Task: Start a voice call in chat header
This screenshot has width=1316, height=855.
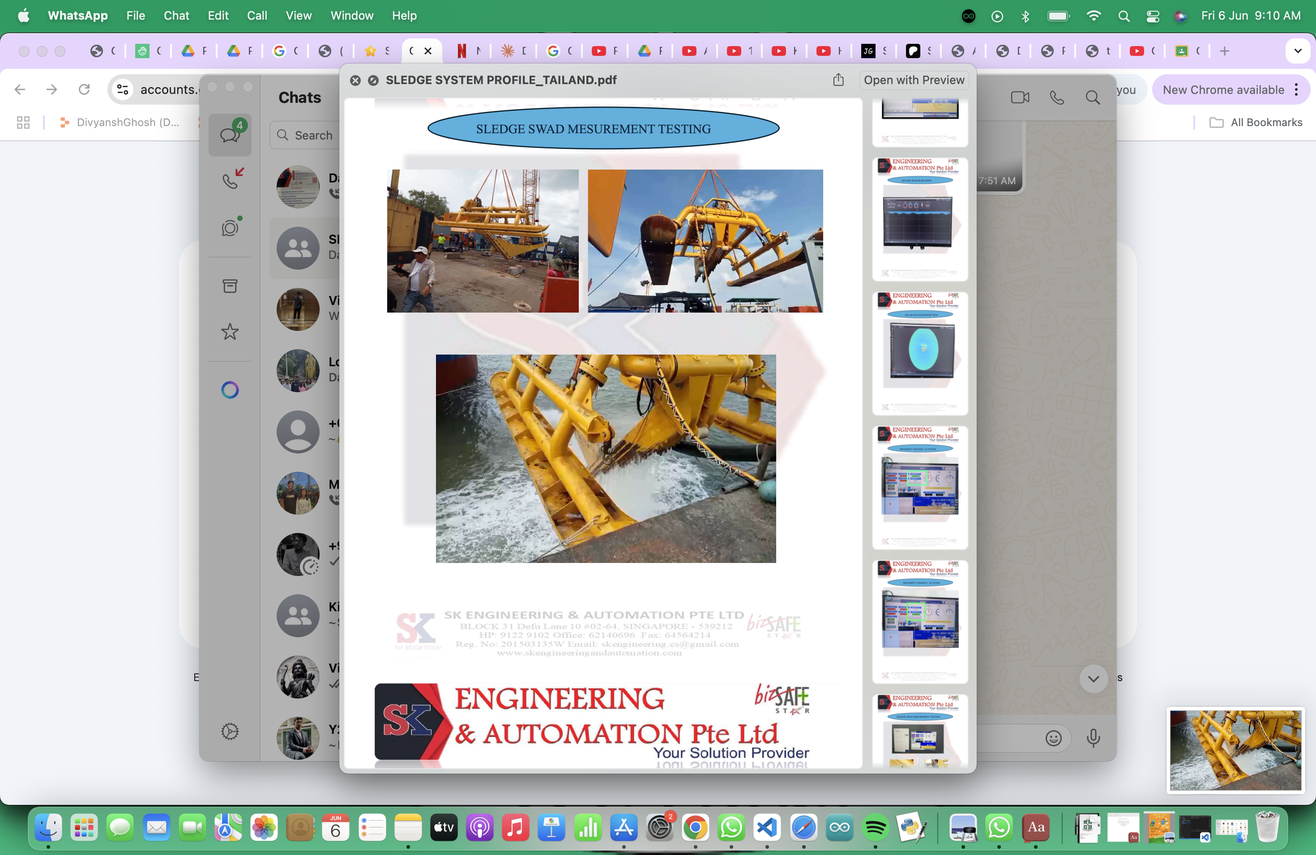Action: pos(1057,98)
